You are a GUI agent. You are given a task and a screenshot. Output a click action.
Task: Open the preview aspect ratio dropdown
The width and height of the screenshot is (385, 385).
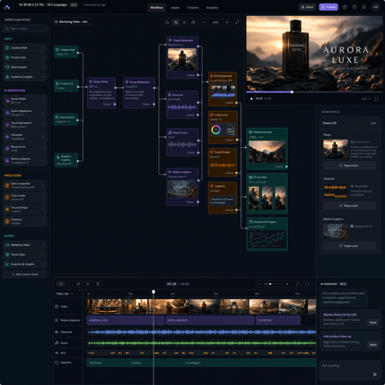tap(366, 99)
